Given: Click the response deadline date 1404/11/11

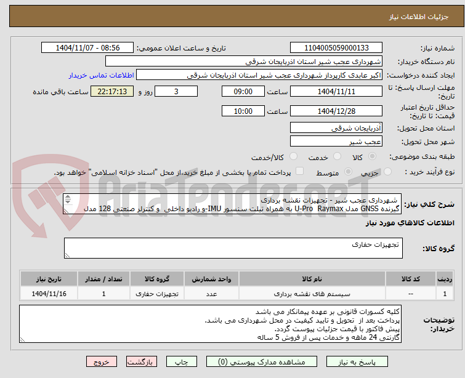Looking at the screenshot, I should (x=336, y=91).
